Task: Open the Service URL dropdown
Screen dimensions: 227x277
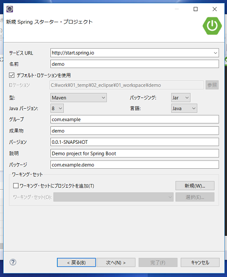Action: click(x=215, y=53)
